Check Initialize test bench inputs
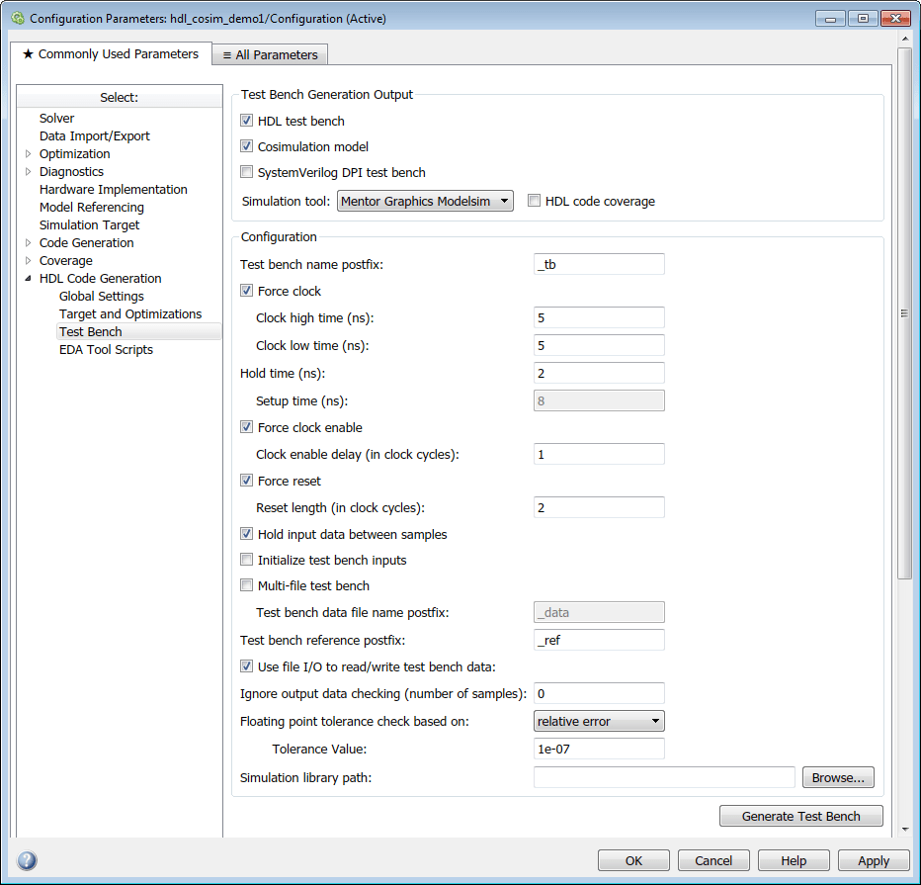 (247, 560)
